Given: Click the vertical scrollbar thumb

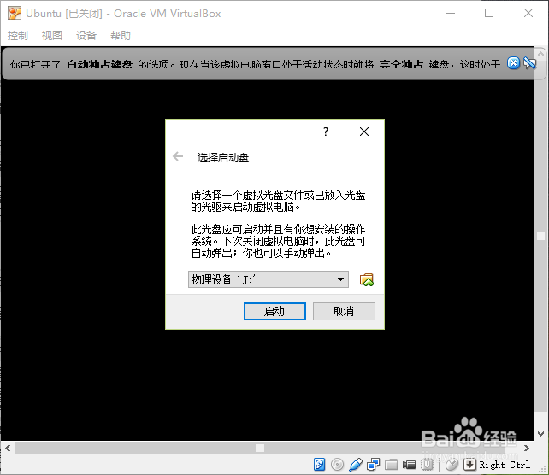Looking at the screenshot, I should (541, 236).
